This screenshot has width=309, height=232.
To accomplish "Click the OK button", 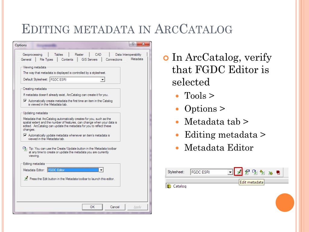I will (92, 207).
